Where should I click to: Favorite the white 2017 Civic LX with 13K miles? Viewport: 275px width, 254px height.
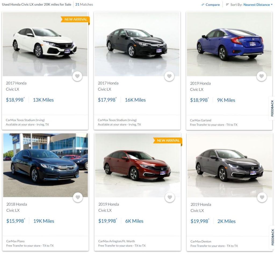77,76
